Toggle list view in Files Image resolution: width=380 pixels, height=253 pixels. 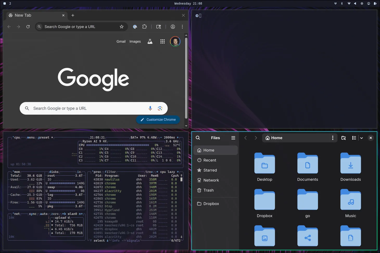pyautogui.click(x=354, y=138)
